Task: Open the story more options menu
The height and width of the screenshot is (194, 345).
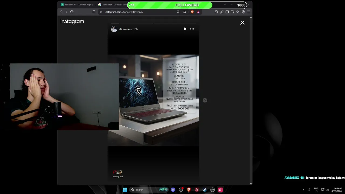Action: [x=192, y=29]
